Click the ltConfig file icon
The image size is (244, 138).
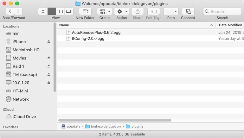pyautogui.click(x=68, y=38)
